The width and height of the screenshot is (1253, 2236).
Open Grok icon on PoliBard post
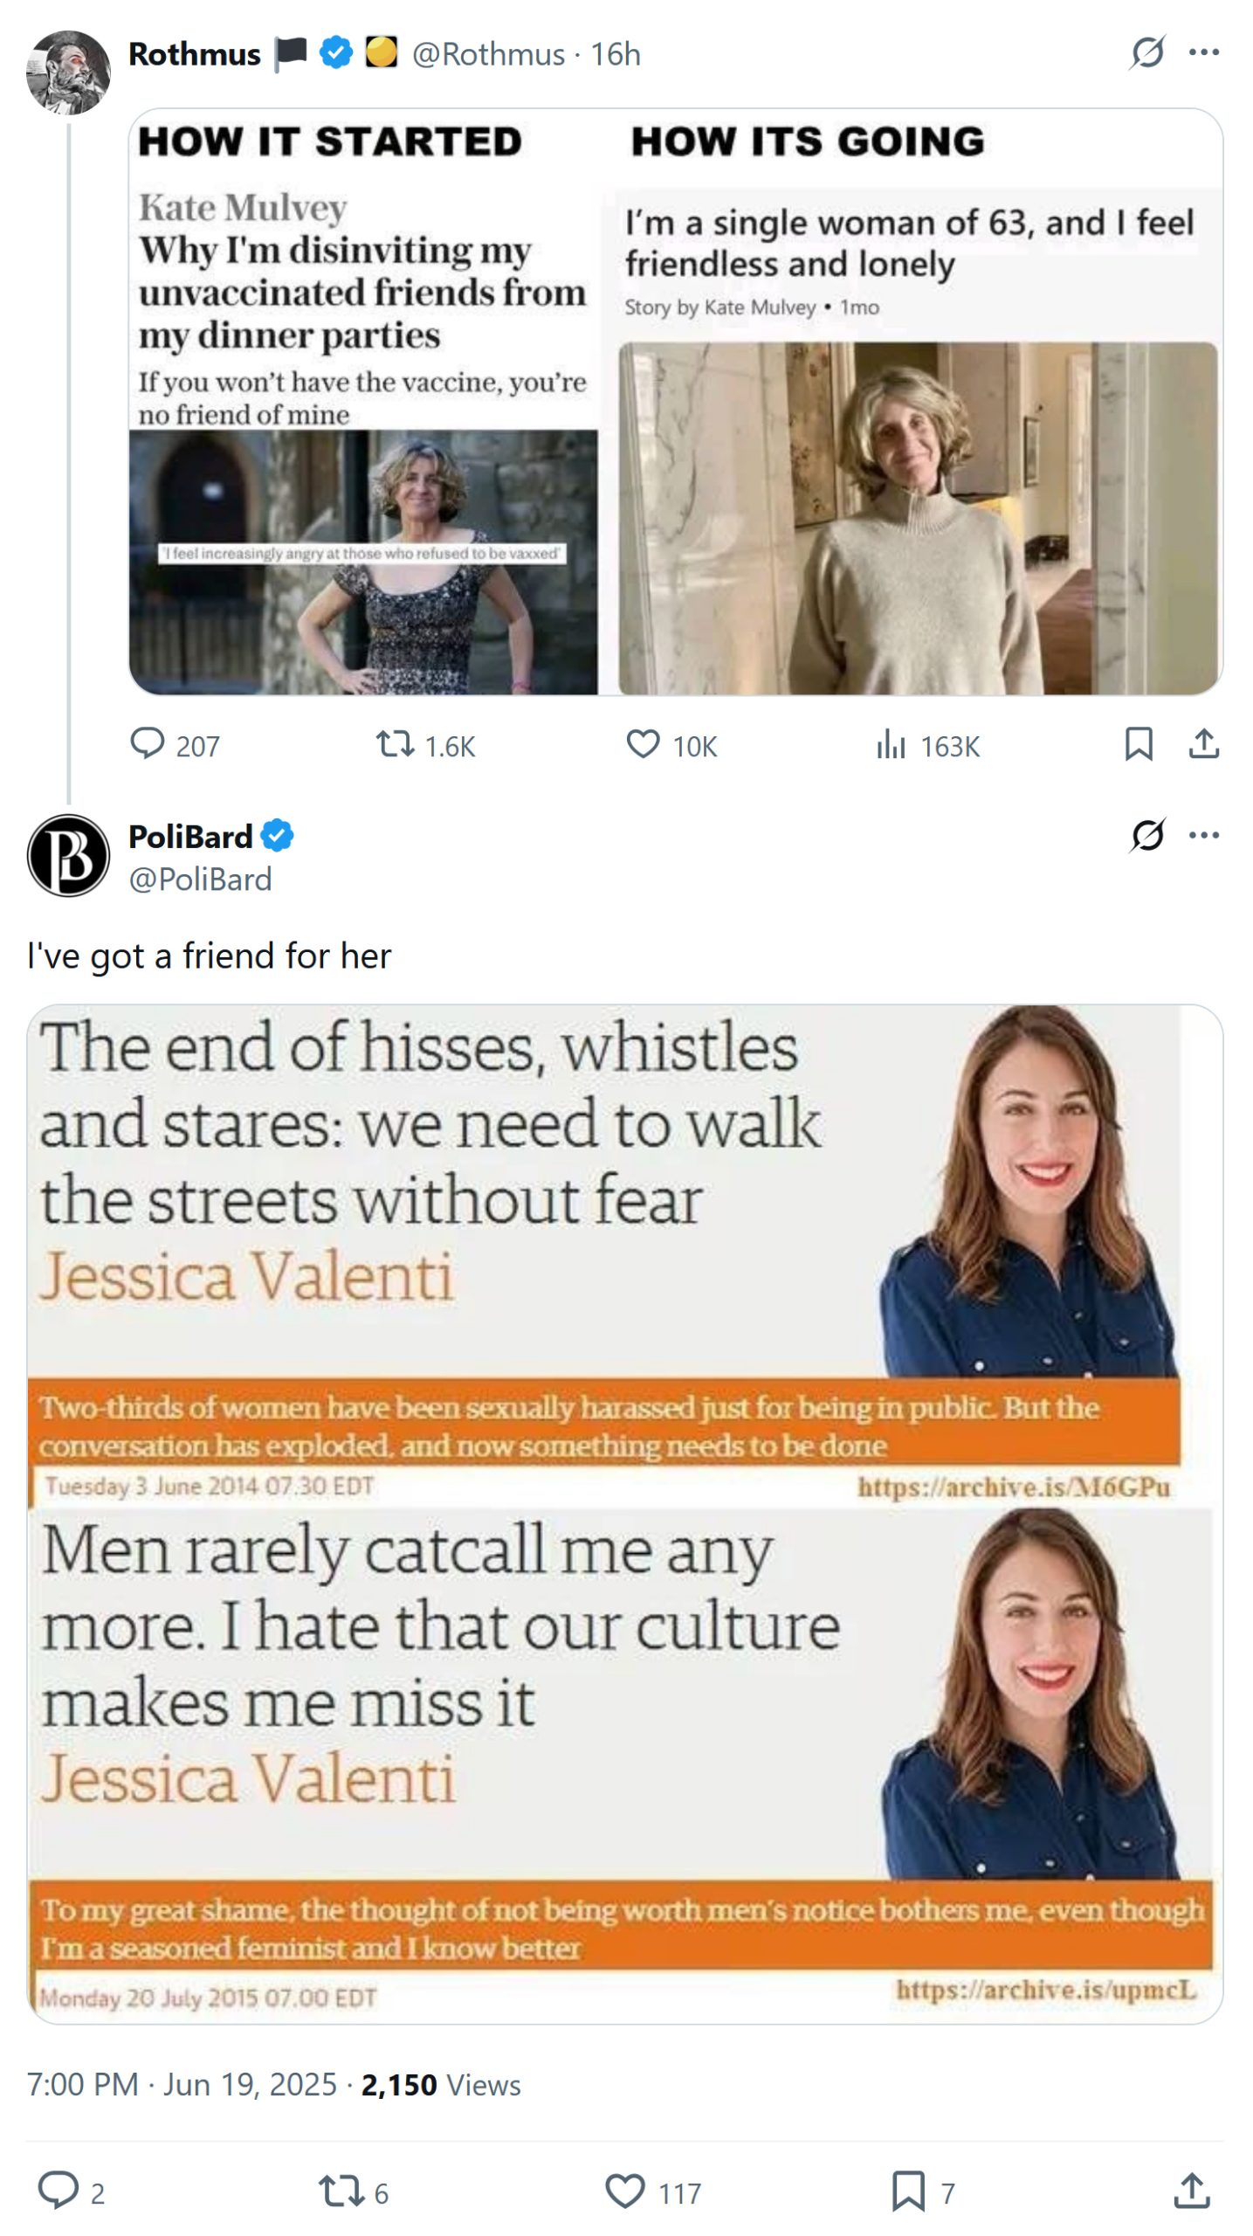click(1147, 835)
